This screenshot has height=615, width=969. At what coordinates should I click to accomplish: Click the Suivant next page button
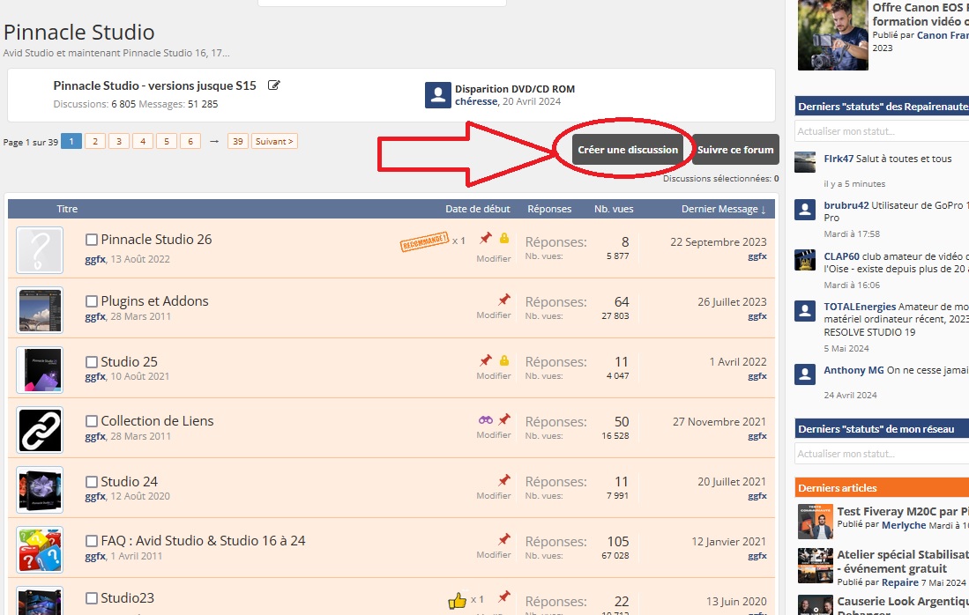(274, 141)
